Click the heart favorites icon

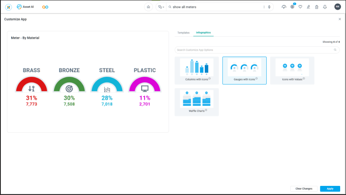(x=300, y=7)
